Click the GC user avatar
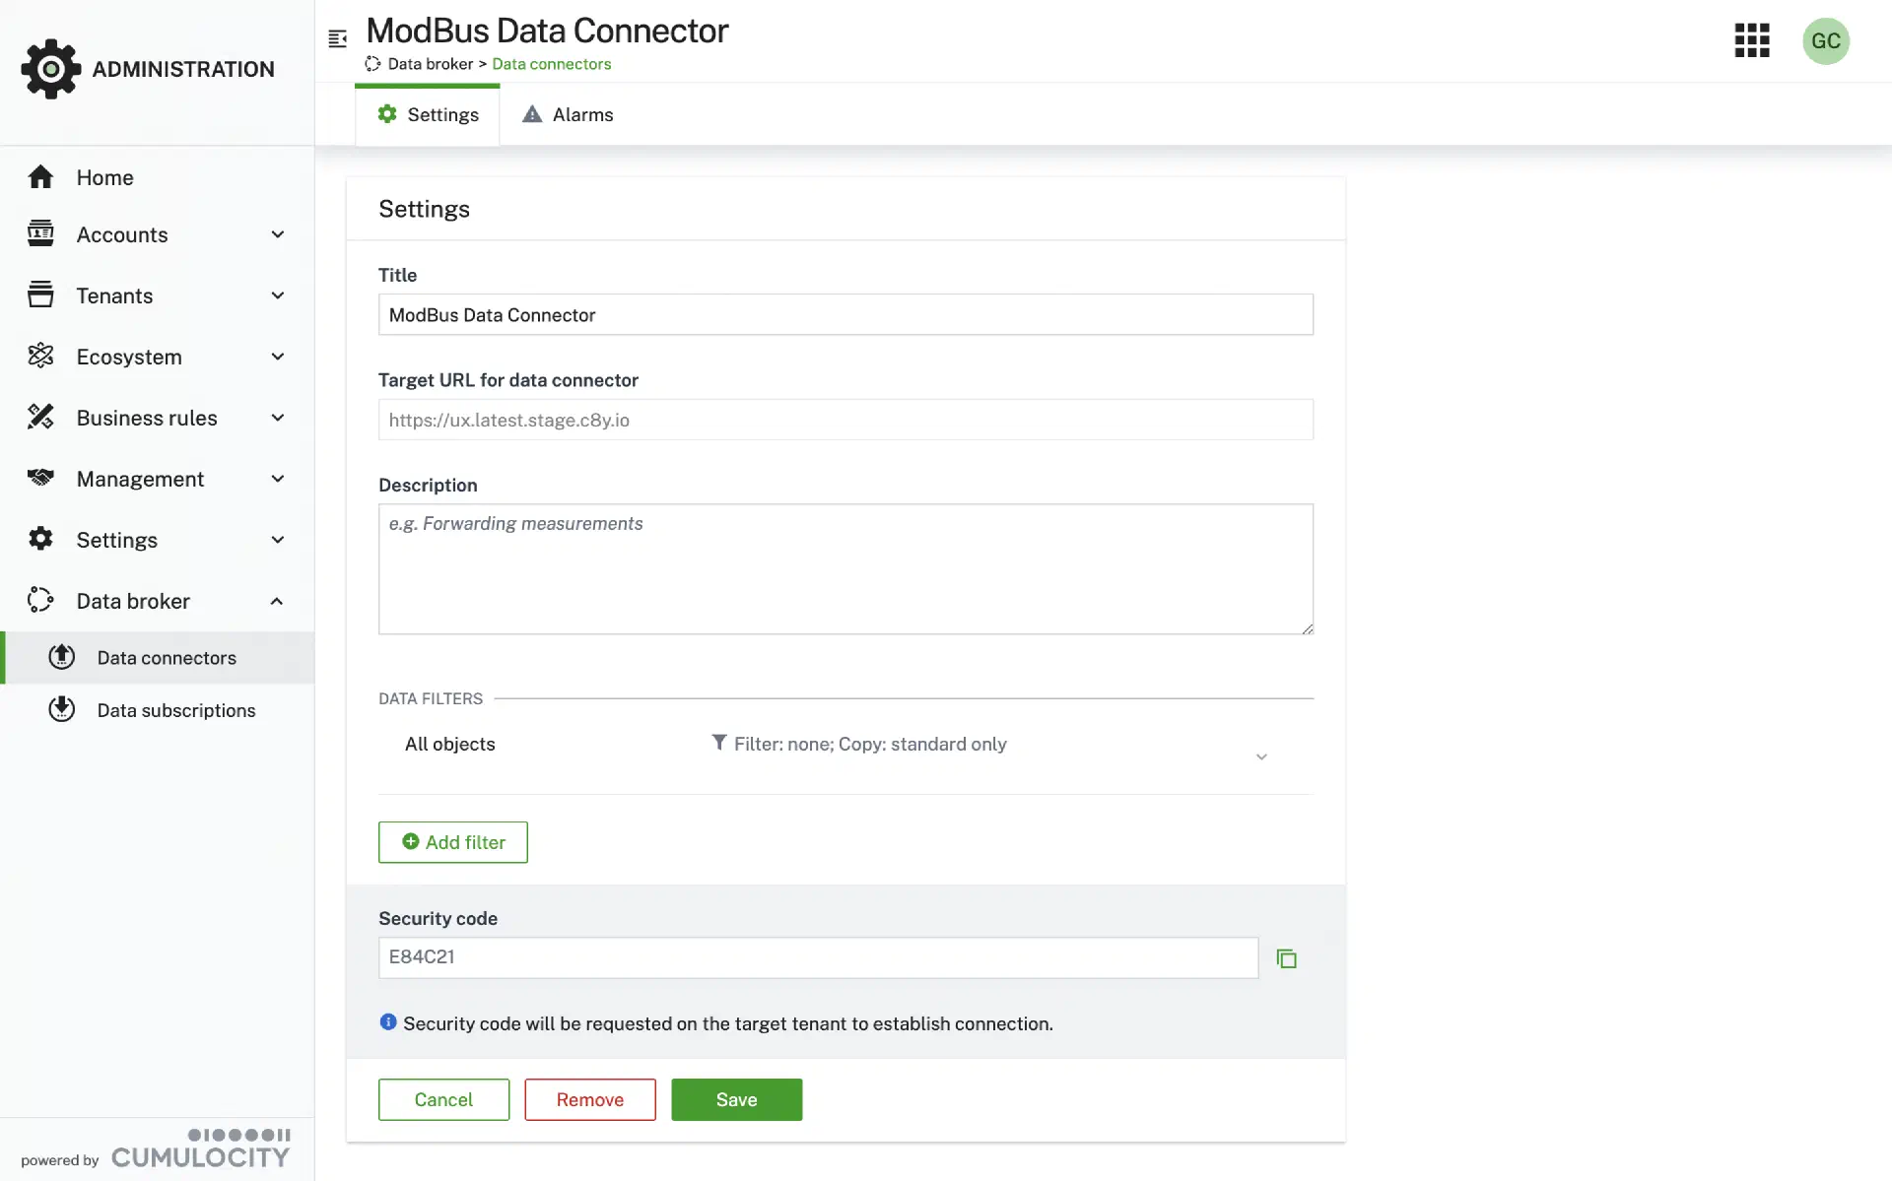This screenshot has height=1181, width=1892. click(x=1825, y=40)
